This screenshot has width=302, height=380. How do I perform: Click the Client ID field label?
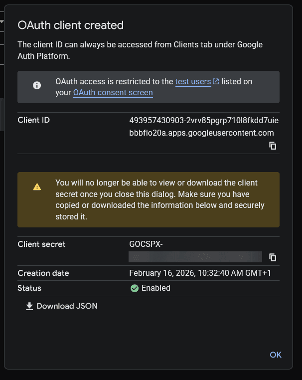[33, 120]
